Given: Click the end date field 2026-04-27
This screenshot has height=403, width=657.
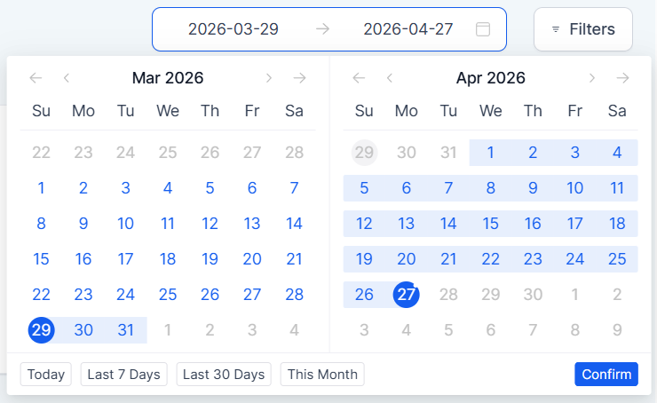Looking at the screenshot, I should (x=408, y=29).
